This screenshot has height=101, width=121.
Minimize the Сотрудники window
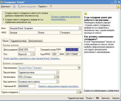[x=112, y=2]
